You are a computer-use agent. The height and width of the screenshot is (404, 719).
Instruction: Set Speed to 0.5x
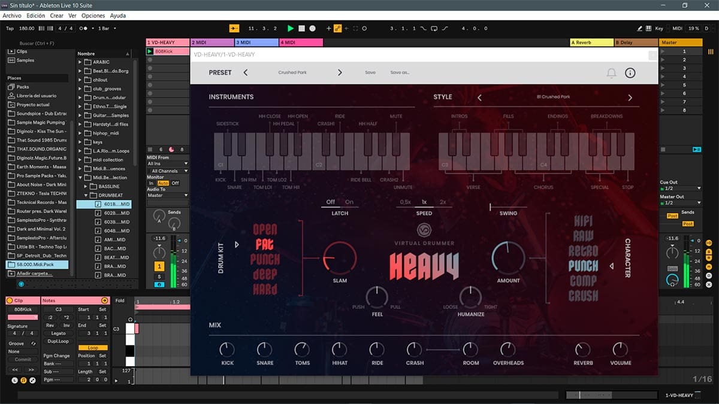[x=406, y=202]
